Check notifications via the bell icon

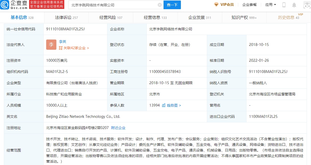tap(294, 5)
